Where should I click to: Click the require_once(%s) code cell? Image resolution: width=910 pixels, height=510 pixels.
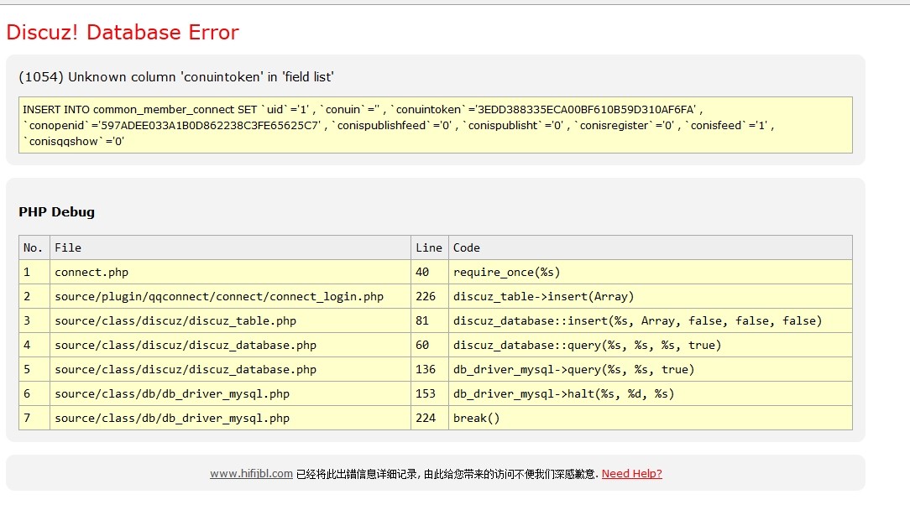(x=506, y=273)
